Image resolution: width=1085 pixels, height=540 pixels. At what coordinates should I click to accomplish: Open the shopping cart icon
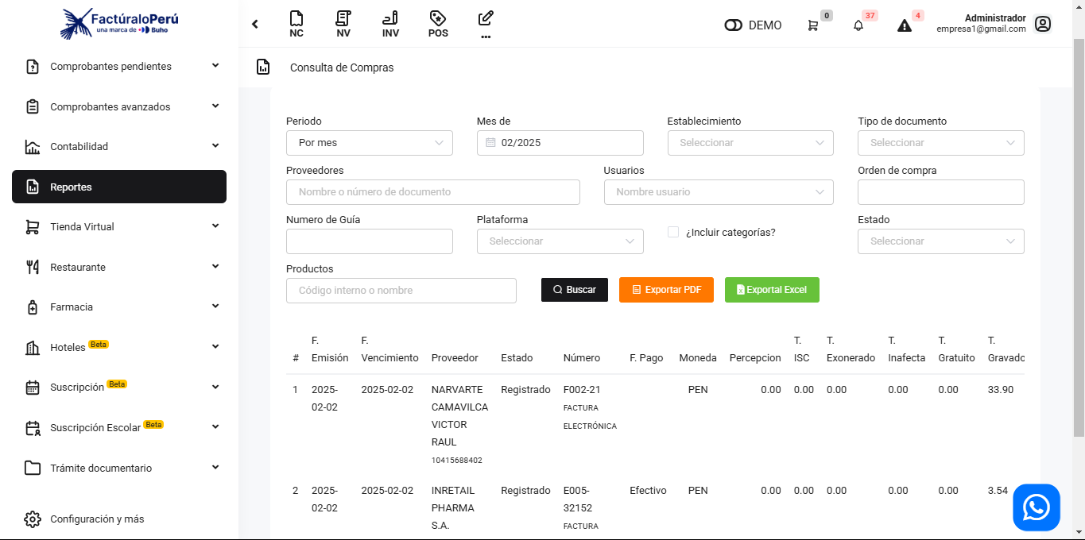pyautogui.click(x=812, y=25)
